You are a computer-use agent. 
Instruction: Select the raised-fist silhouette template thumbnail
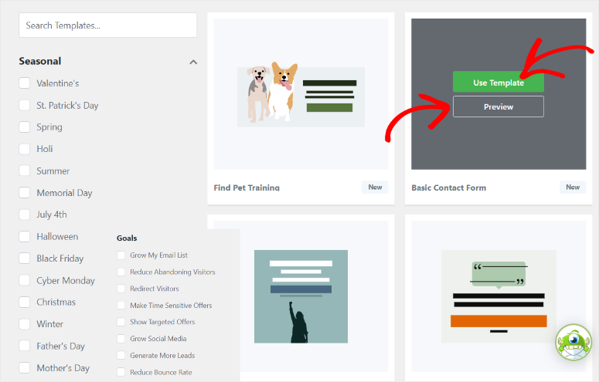tap(301, 296)
